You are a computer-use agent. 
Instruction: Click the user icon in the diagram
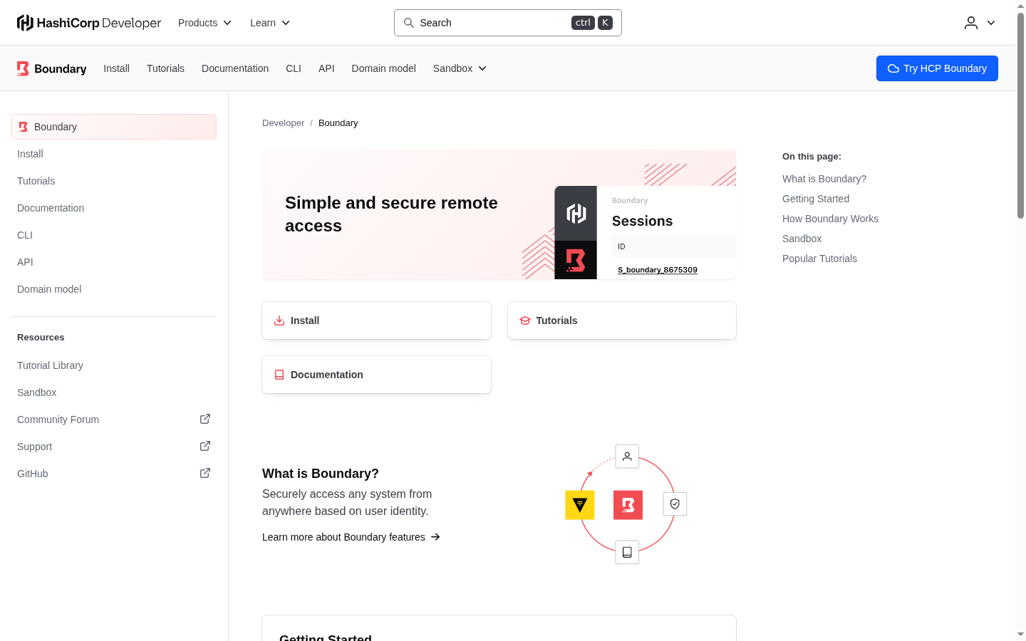(x=627, y=457)
